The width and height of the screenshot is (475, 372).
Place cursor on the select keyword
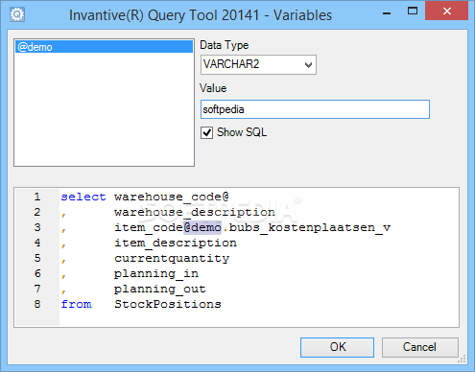tap(83, 197)
